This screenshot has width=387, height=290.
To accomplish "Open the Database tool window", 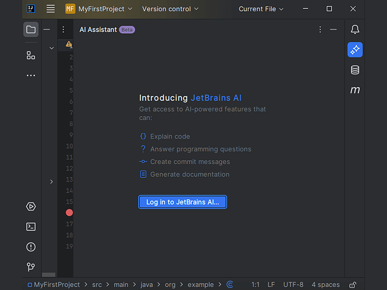I will coord(355,70).
